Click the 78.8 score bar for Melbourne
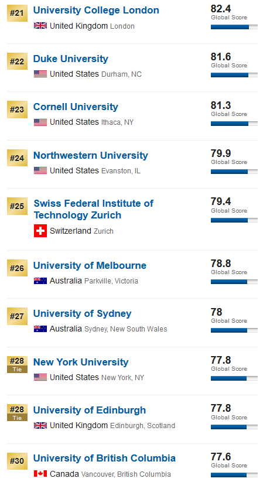Screen dimensions: 263x482 234,282
